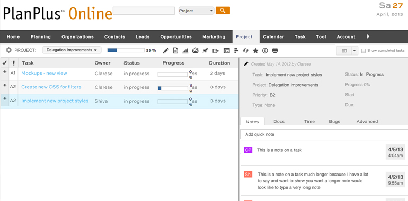408x201 pixels.
Task: Click the overall project 25% progress bar
Action: (126, 50)
